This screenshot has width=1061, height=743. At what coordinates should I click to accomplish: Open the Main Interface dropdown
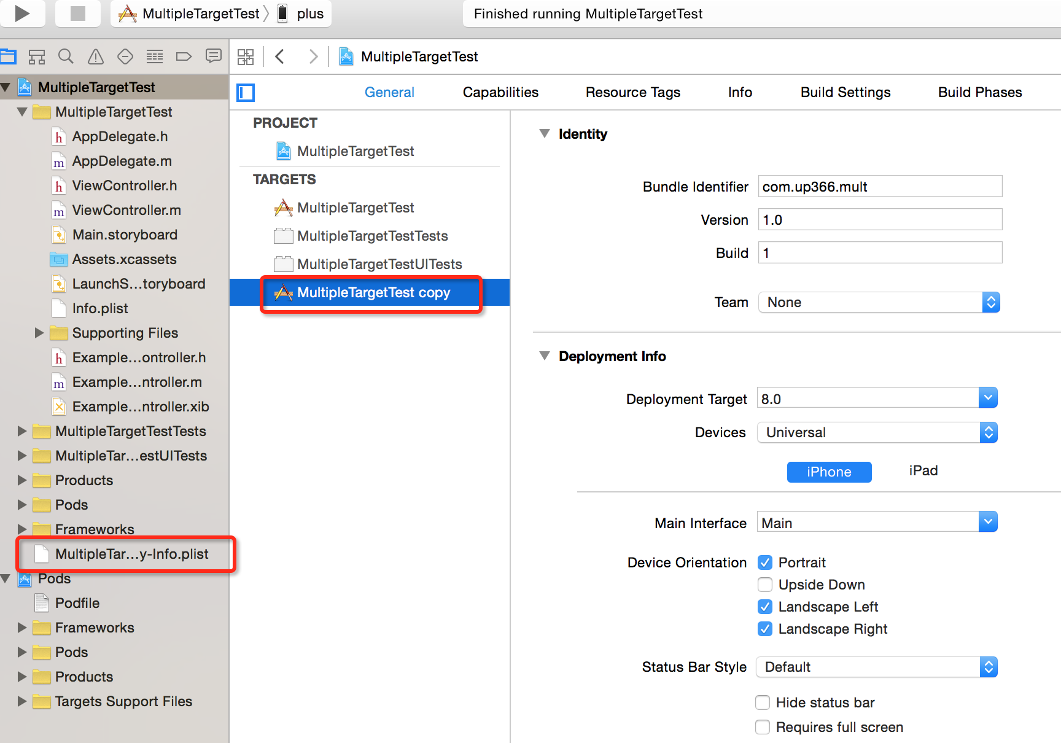(x=988, y=521)
